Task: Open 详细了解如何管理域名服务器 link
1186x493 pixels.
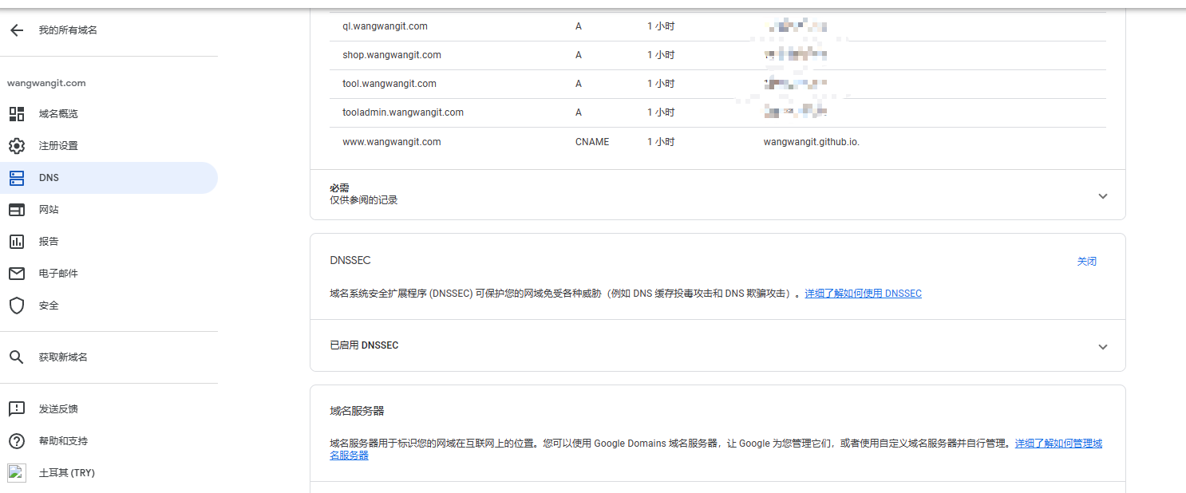Action: (x=1058, y=444)
